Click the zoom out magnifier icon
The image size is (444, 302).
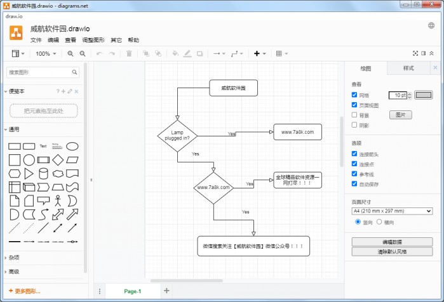point(83,53)
